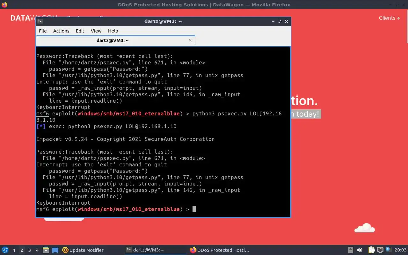Click the Clients link on DataWagon page
408x255 pixels.
click(x=389, y=18)
